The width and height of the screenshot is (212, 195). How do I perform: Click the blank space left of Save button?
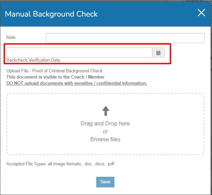52,182
